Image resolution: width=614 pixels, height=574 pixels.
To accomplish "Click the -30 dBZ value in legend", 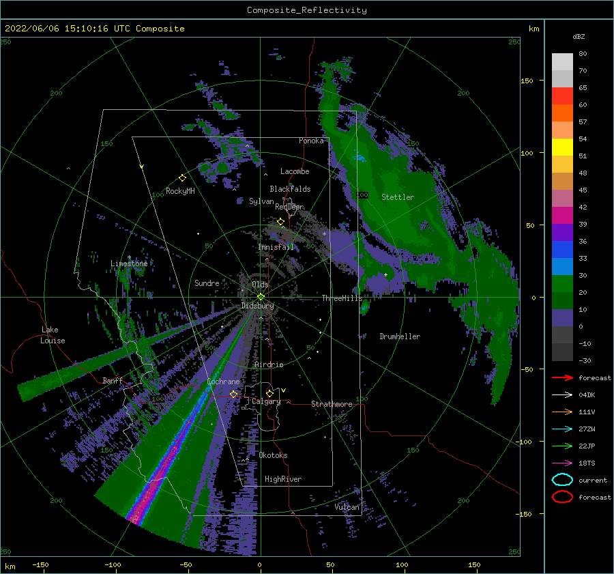I will click(x=585, y=360).
